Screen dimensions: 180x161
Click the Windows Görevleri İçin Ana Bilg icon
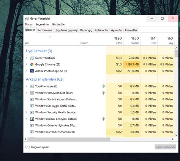click(32, 125)
